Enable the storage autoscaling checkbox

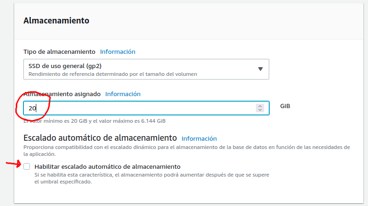pos(27,166)
